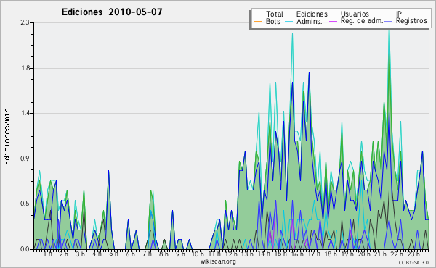The height and width of the screenshot is (268, 436).
Task: Click the 'Admins.' legend label
Action: point(310,21)
